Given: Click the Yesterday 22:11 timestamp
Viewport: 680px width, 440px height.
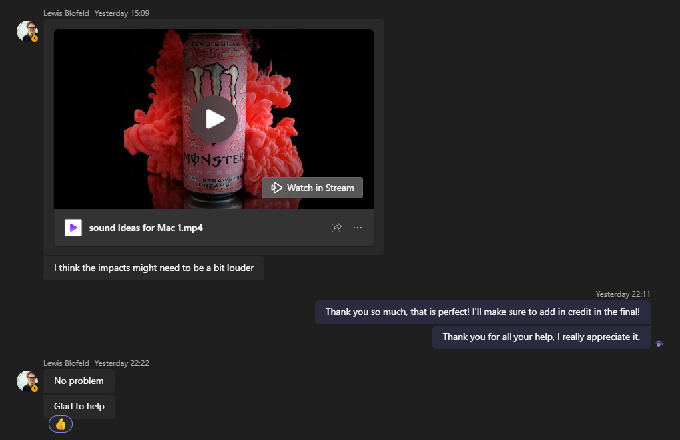Looking at the screenshot, I should coord(623,294).
